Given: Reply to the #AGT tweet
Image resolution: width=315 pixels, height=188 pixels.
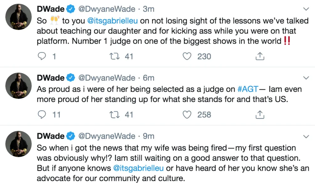Looking at the screenshot, I should click(42, 115).
